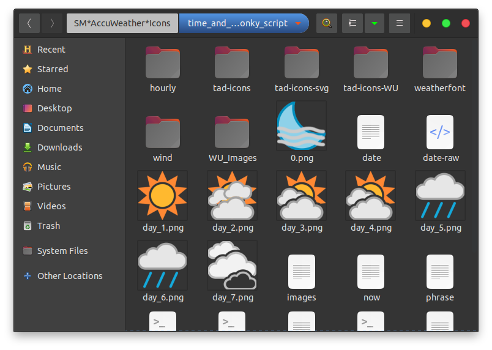Select the day_7.png cloudy thumbnail
Viewport: 492px width, 350px height.
[232, 266]
